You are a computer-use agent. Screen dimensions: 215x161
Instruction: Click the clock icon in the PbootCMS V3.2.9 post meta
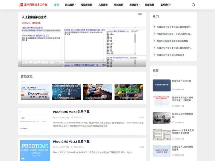click(x=72, y=117)
